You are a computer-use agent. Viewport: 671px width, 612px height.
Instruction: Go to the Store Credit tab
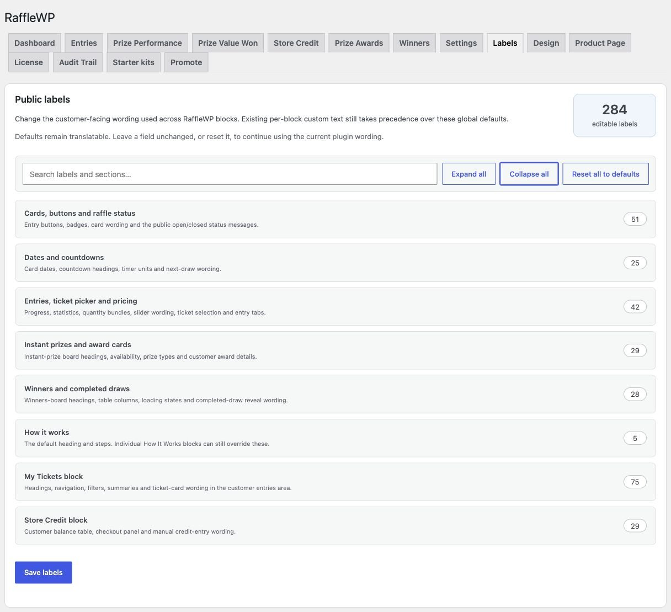point(296,43)
